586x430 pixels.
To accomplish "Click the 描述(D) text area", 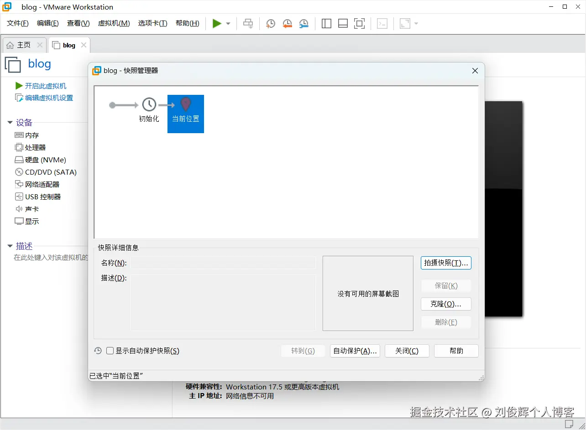I will (223, 302).
